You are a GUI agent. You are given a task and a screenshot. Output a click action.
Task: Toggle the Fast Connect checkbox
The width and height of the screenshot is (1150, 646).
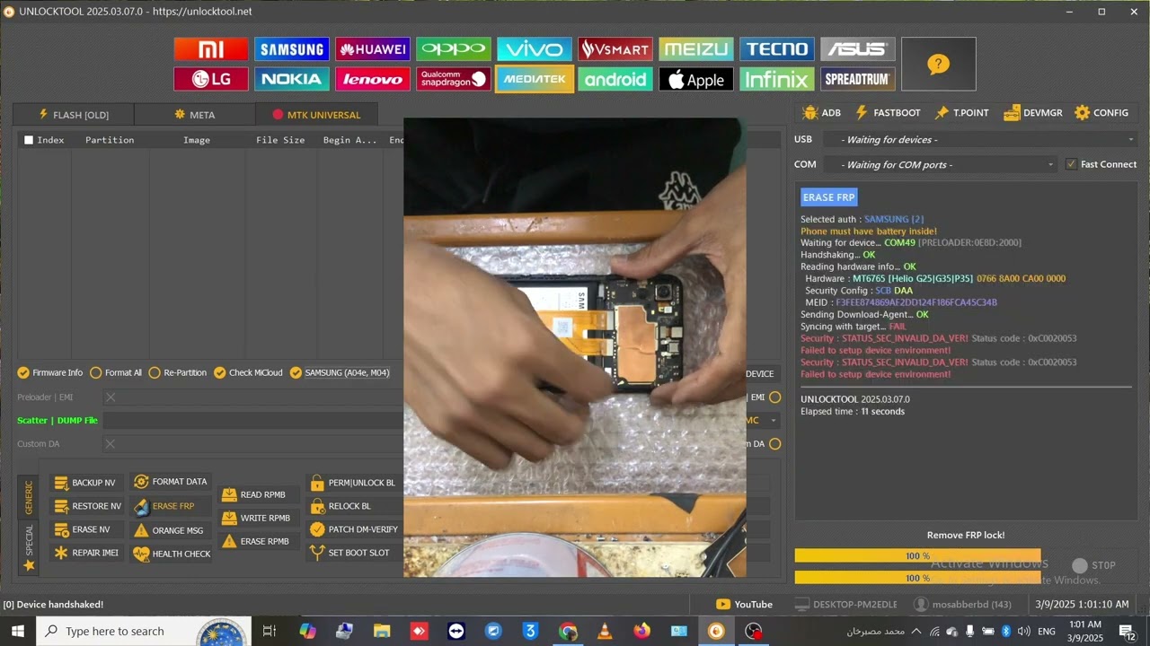(1101, 164)
